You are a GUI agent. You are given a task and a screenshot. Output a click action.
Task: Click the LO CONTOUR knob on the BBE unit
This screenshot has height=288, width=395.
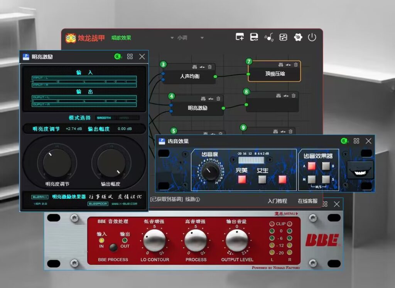click(154, 240)
